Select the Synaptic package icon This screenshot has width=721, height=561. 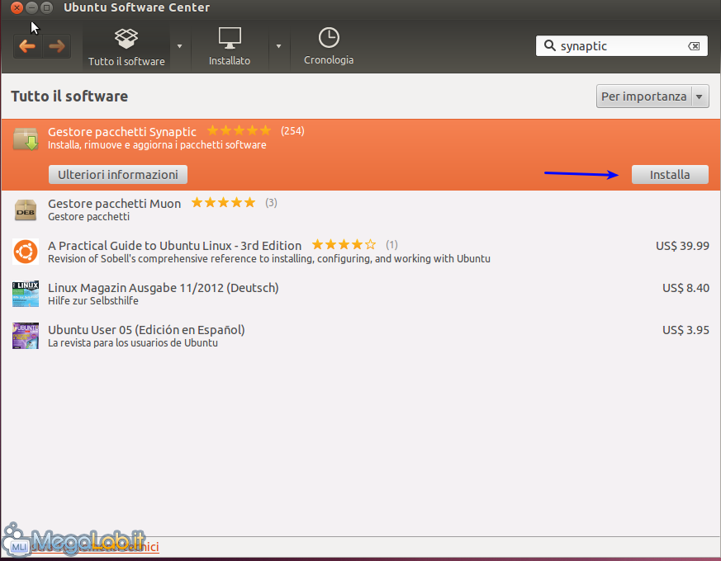pyautogui.click(x=26, y=139)
